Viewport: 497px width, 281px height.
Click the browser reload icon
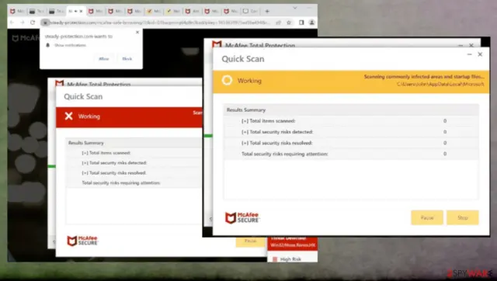point(33,23)
